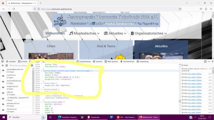The height and width of the screenshot is (120, 214).
Task: Toggle visibility of simple.min.css stylesheet
Action: coord(3,87)
